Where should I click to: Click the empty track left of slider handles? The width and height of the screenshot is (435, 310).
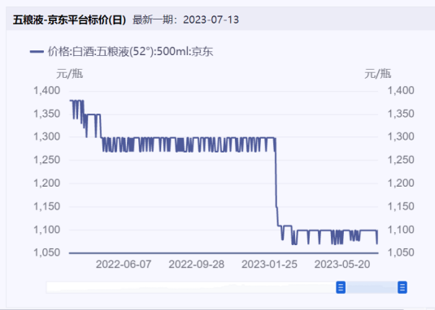pyautogui.click(x=191, y=287)
